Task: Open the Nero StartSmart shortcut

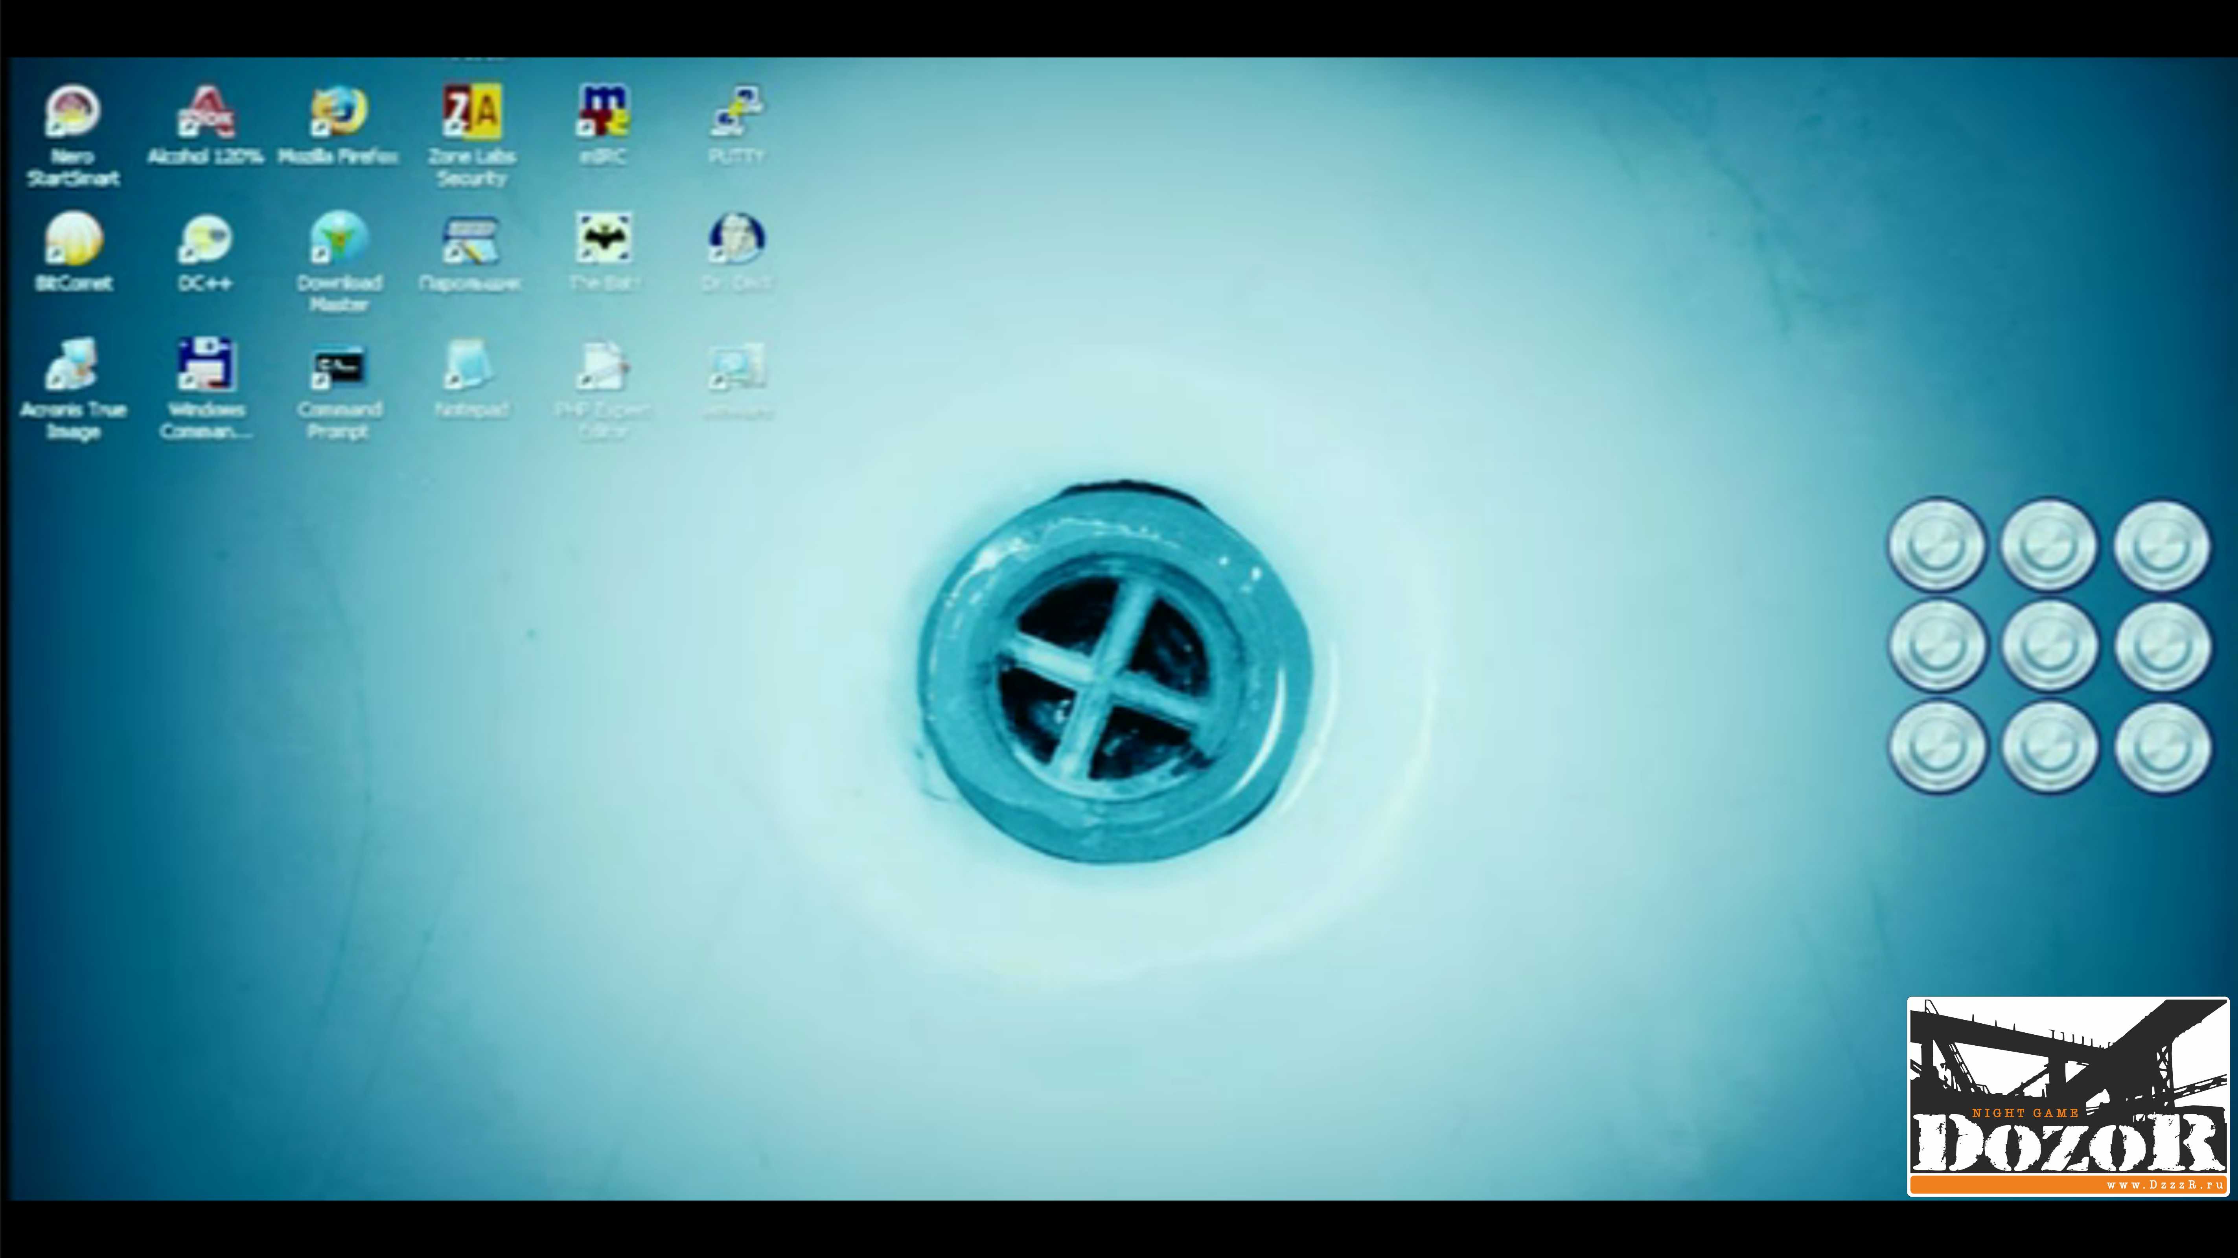Action: [x=73, y=112]
